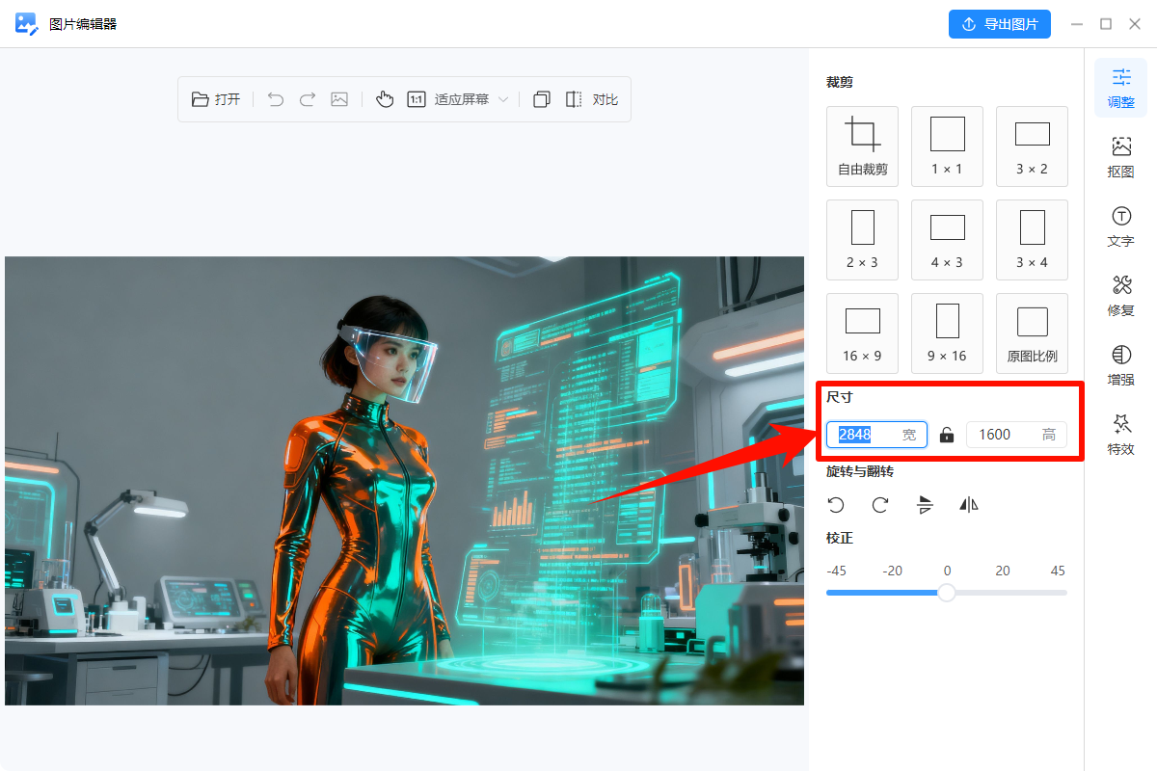Select the 16 × 9 crop ratio

(x=862, y=332)
